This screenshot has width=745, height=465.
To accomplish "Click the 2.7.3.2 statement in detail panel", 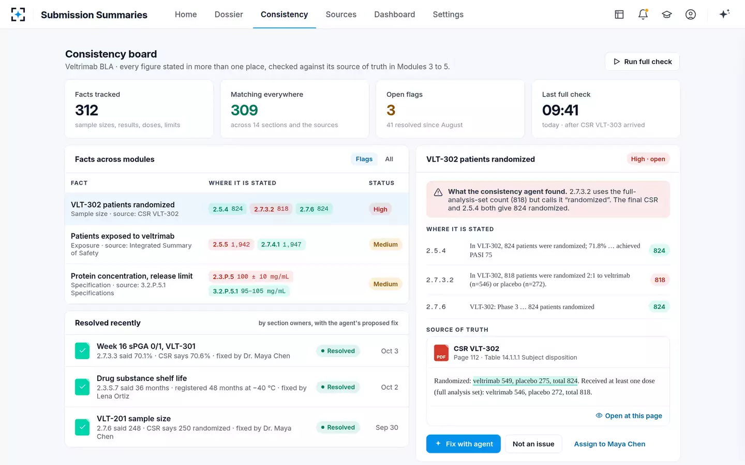I will pos(548,280).
